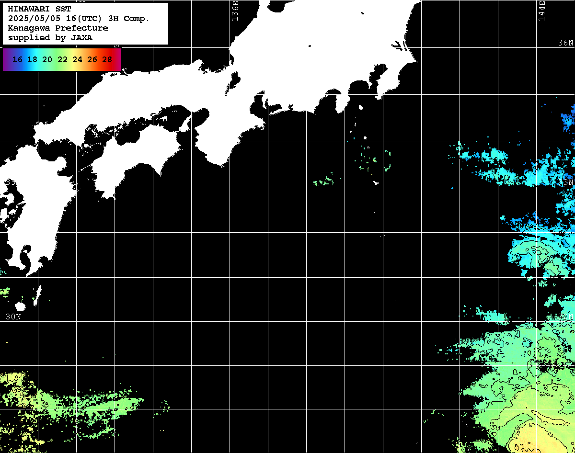Click the 24 value on the temperature legend
This screenshot has height=453, width=575.
click(x=77, y=59)
